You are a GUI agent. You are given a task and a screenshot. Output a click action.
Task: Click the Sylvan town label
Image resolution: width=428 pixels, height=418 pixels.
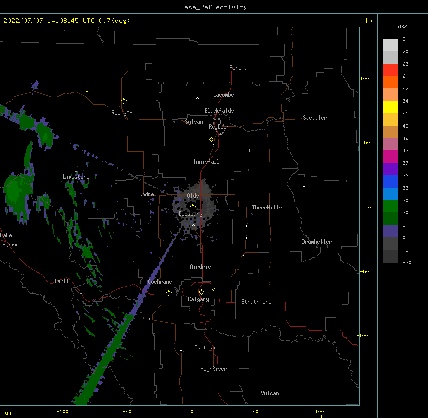tap(194, 122)
